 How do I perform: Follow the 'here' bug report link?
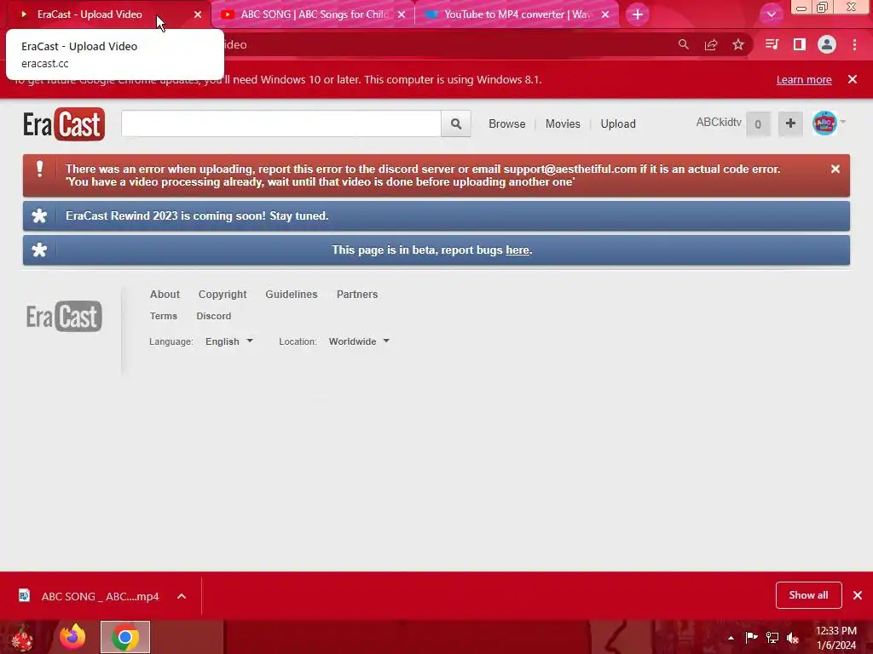[x=517, y=250]
